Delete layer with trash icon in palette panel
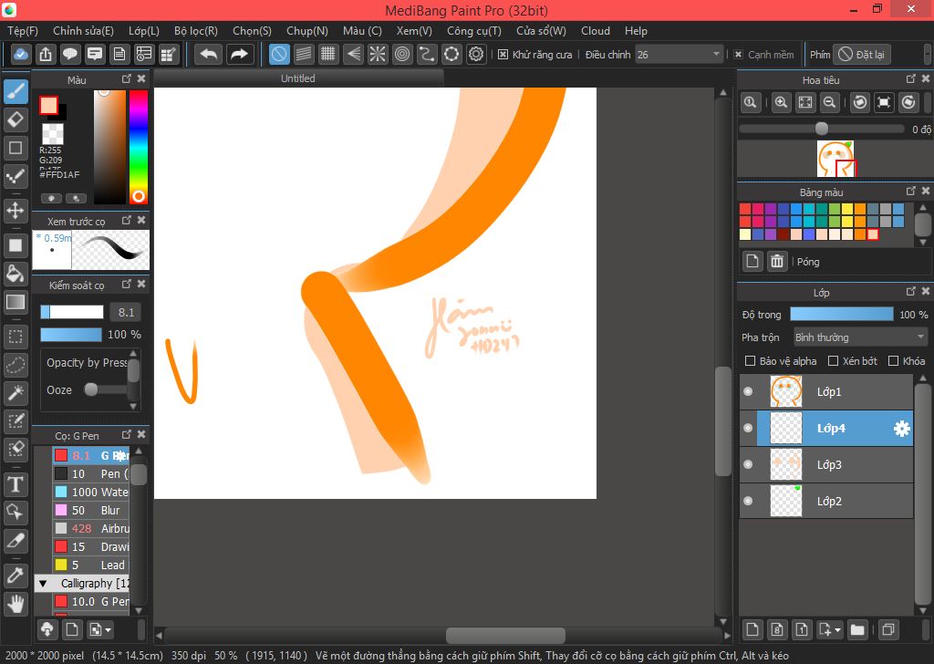The image size is (934, 664). point(777,262)
